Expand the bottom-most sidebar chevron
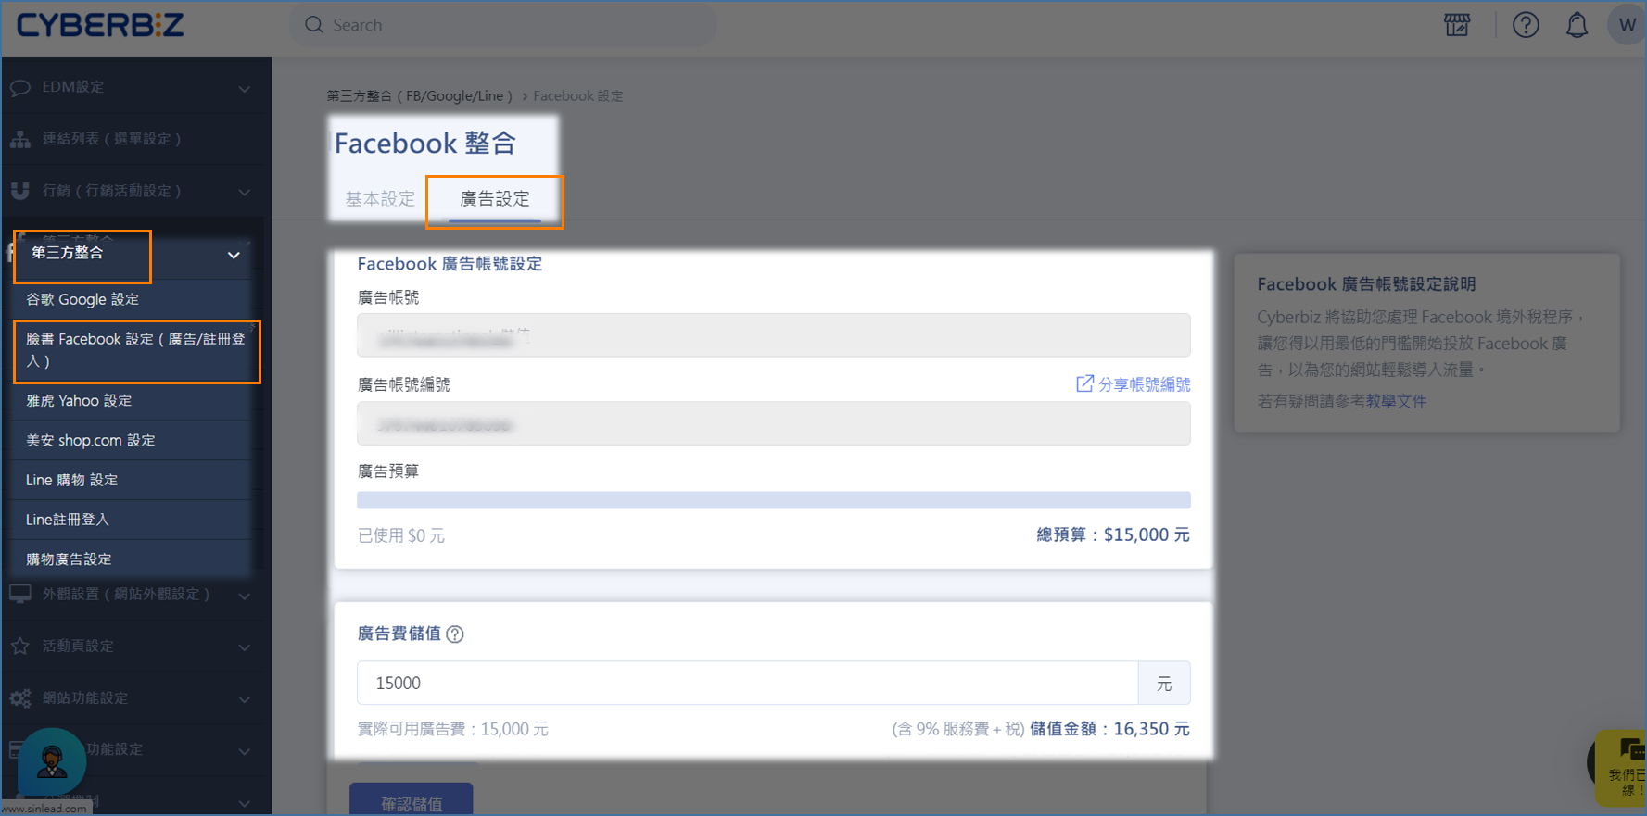This screenshot has height=816, width=1647. (245, 802)
